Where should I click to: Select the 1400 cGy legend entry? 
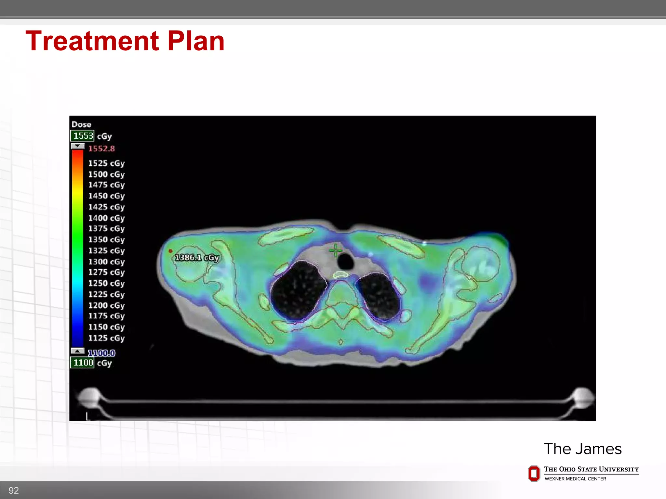106,218
